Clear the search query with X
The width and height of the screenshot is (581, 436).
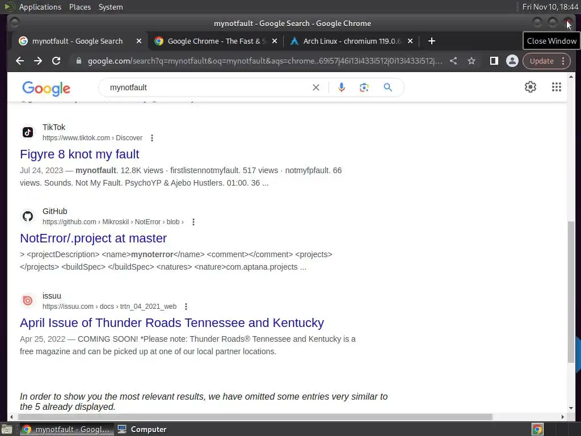[315, 87]
